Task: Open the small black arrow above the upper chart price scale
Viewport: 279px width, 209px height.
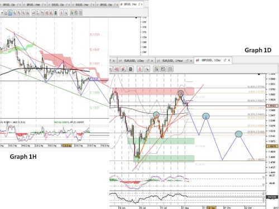Action: [x=136, y=18]
